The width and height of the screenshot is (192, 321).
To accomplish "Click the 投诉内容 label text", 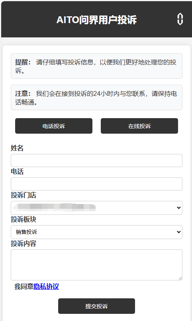I will click(24, 243).
